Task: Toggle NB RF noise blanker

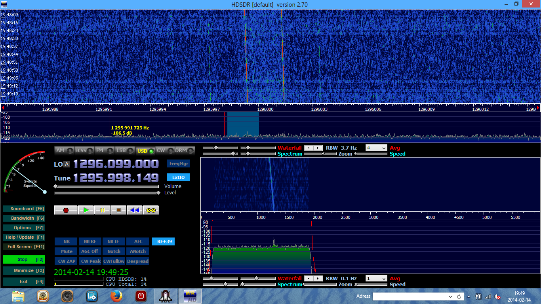Action: point(90,241)
